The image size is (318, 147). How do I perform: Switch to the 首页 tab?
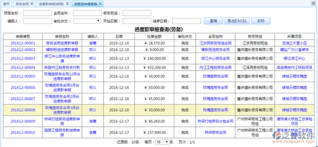pos(6,4)
